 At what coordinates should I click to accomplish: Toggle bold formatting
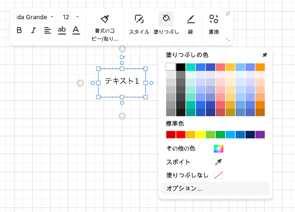click(x=20, y=30)
